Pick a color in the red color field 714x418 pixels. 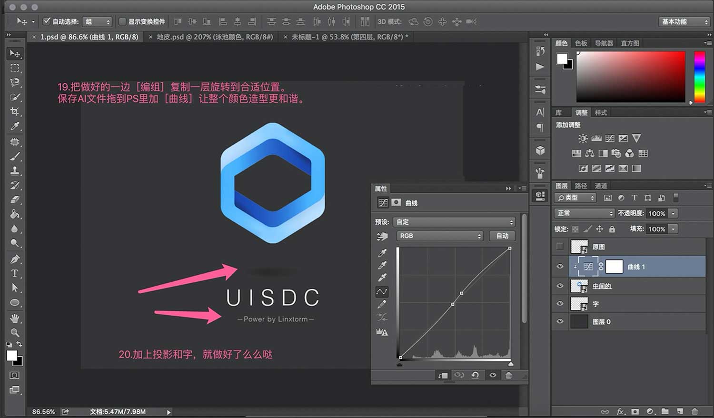point(631,76)
